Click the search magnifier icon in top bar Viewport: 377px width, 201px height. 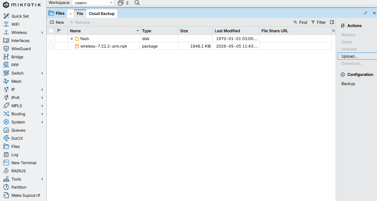(137, 3)
